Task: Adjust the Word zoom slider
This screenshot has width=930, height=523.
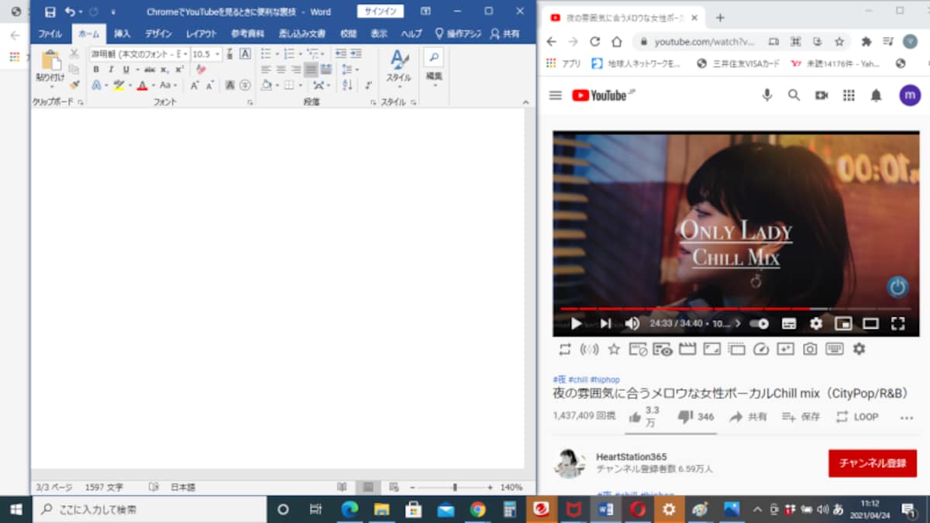Action: click(454, 487)
